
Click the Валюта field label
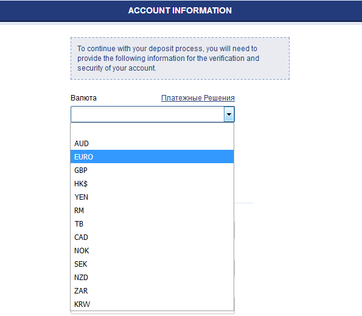coord(83,97)
